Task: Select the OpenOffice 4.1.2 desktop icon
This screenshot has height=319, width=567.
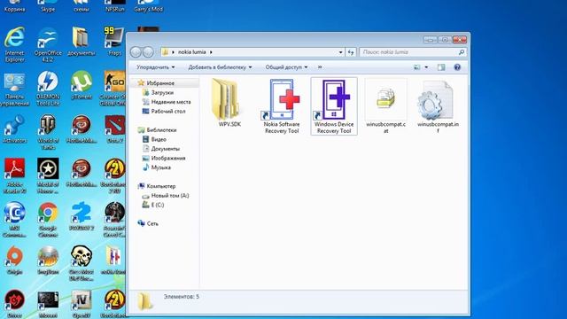Action: 48,45
